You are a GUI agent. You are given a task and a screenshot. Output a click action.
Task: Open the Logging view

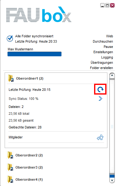pos(107,57)
